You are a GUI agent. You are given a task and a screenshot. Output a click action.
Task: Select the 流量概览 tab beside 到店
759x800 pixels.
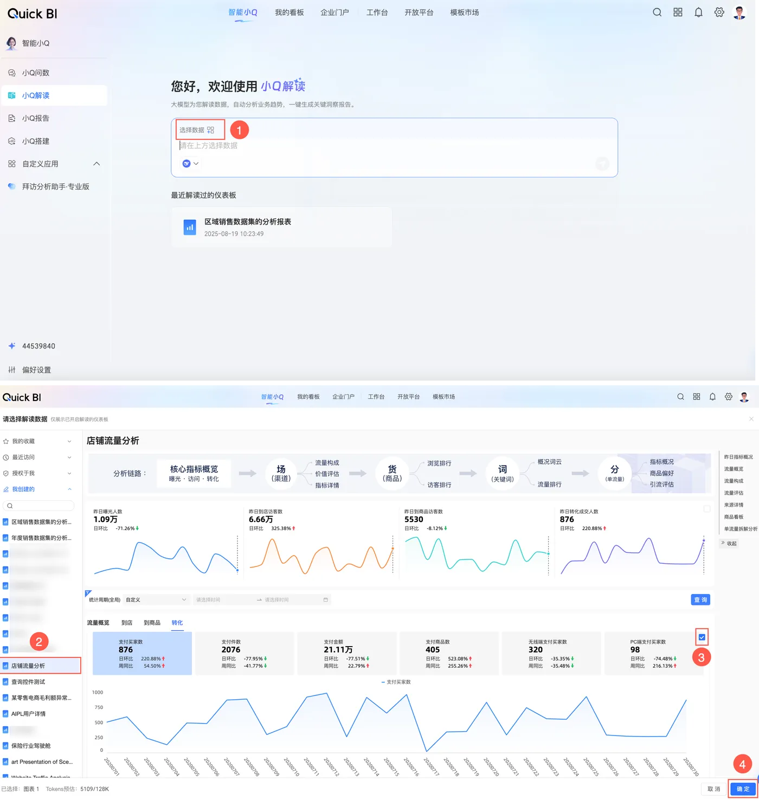98,623
